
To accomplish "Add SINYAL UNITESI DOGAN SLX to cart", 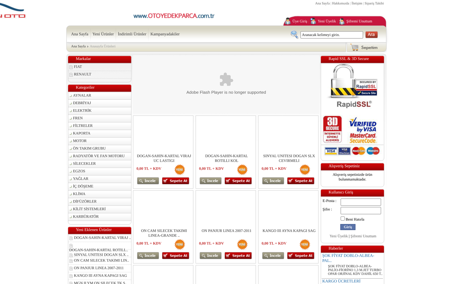I will (300, 181).
